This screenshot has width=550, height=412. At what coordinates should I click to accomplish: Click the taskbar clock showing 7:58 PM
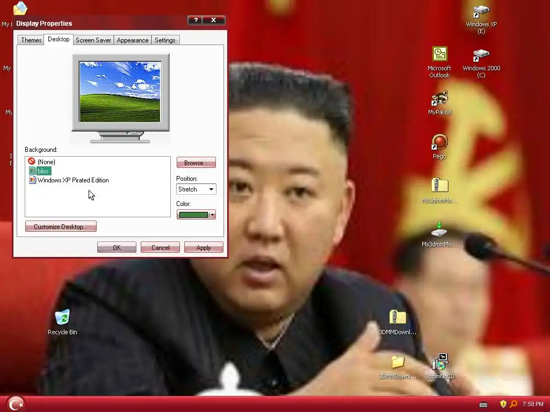coord(532,404)
